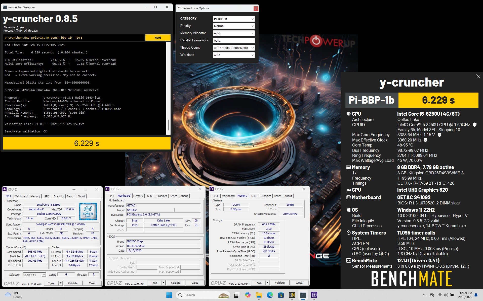Click the yellow 6.229 s result bar in wrapper
483x301 pixels.
[x=87, y=143]
